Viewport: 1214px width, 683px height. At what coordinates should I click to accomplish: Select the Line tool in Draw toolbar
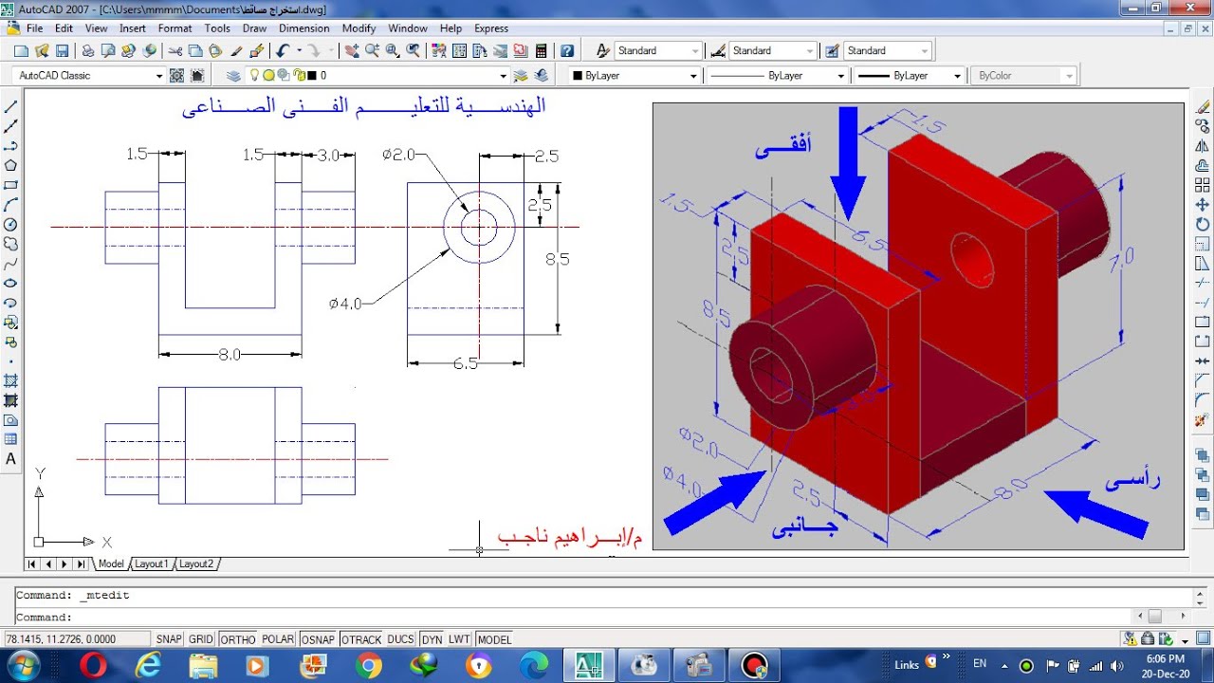click(x=11, y=106)
